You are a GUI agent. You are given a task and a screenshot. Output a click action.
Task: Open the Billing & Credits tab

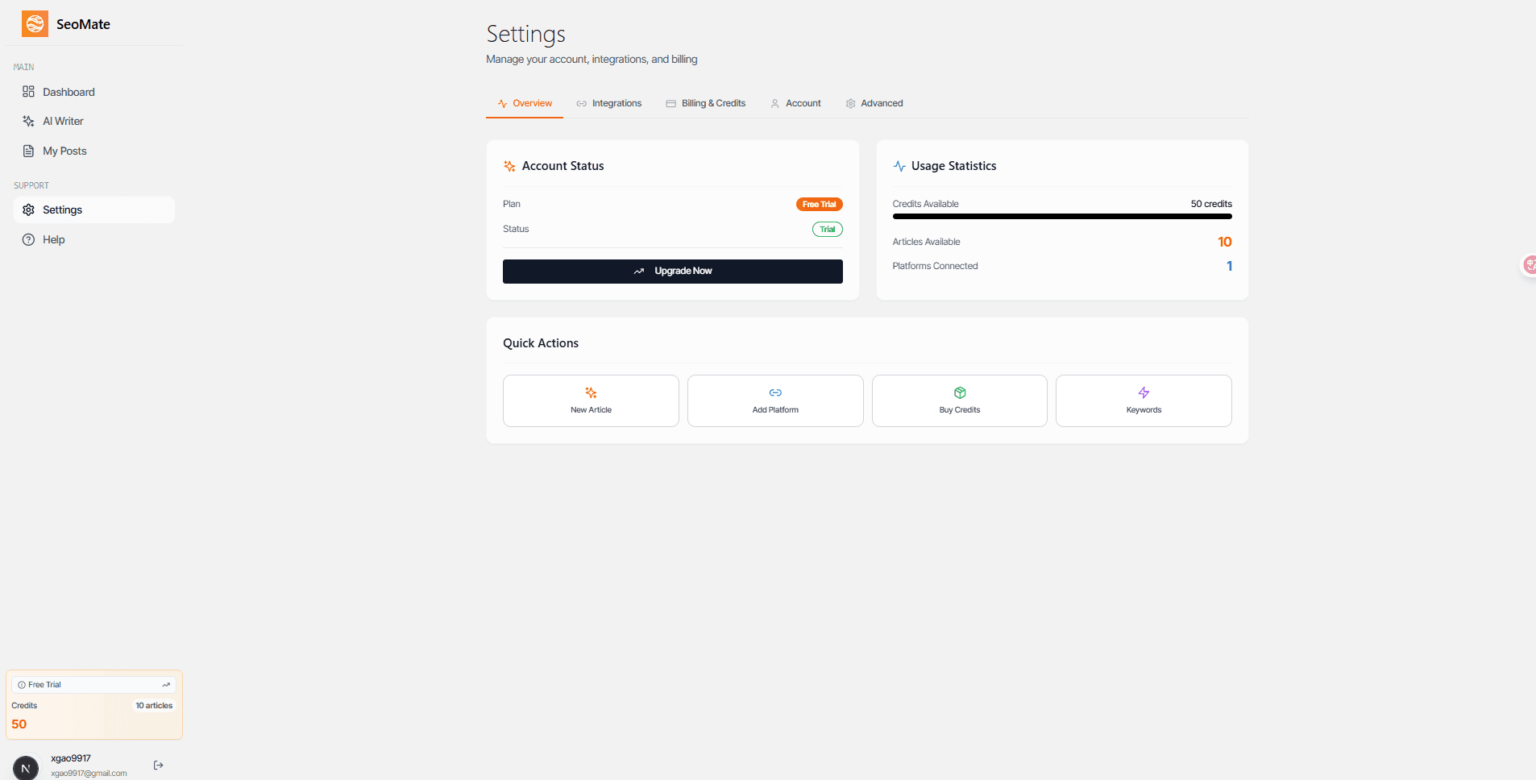[x=712, y=103]
